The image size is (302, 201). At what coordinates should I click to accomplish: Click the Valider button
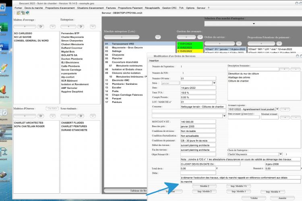point(254,198)
